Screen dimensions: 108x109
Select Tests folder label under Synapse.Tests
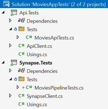32,80
